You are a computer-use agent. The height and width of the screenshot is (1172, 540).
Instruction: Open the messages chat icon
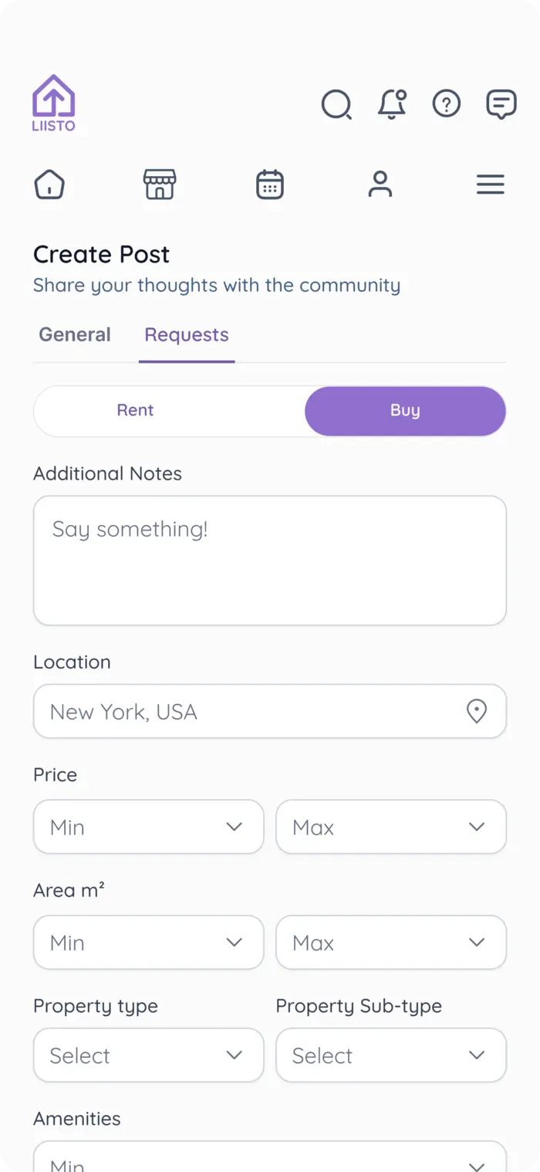tap(501, 104)
